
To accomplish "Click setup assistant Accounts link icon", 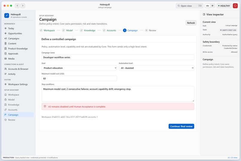I will (x=6, y=110).
